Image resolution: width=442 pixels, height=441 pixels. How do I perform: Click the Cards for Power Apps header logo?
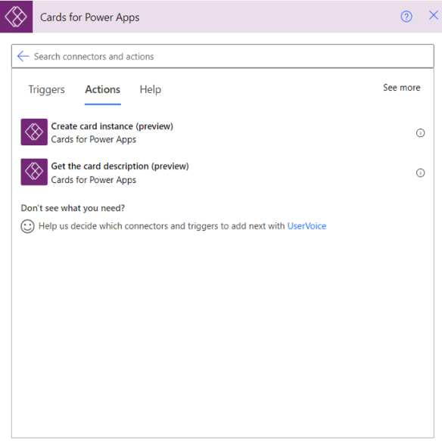(17, 17)
